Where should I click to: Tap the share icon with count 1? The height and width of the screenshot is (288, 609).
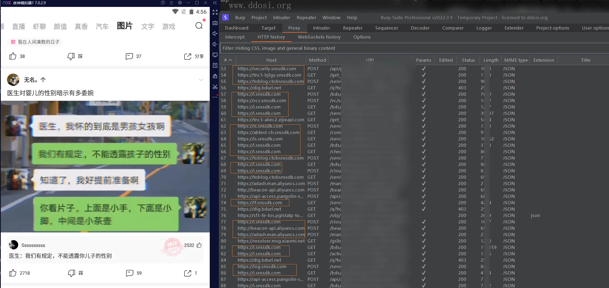[x=188, y=273]
